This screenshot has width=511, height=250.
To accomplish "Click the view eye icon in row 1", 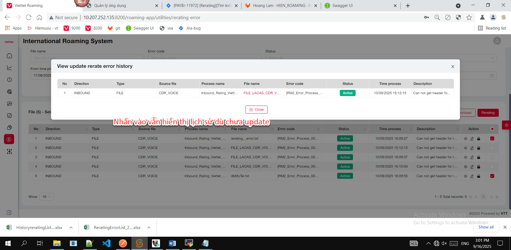I will (x=465, y=139).
